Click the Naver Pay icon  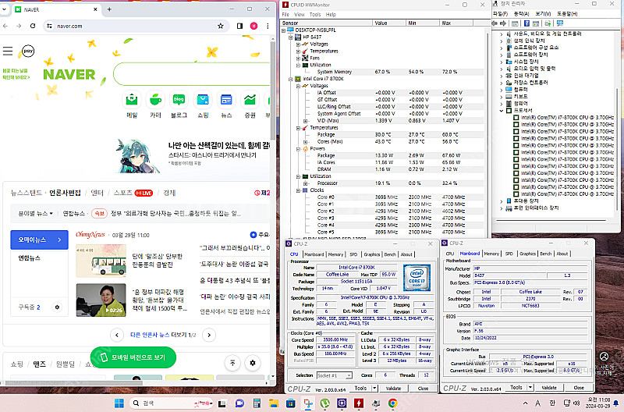click(28, 51)
